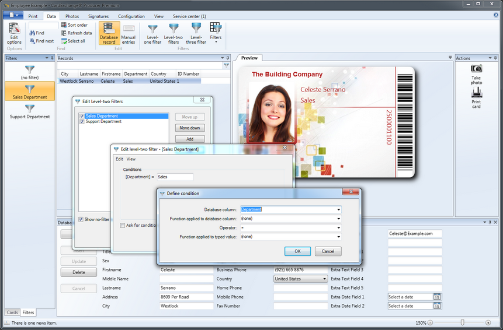Open Function applied to database column dropdown
The image size is (503, 330).
pyautogui.click(x=338, y=219)
